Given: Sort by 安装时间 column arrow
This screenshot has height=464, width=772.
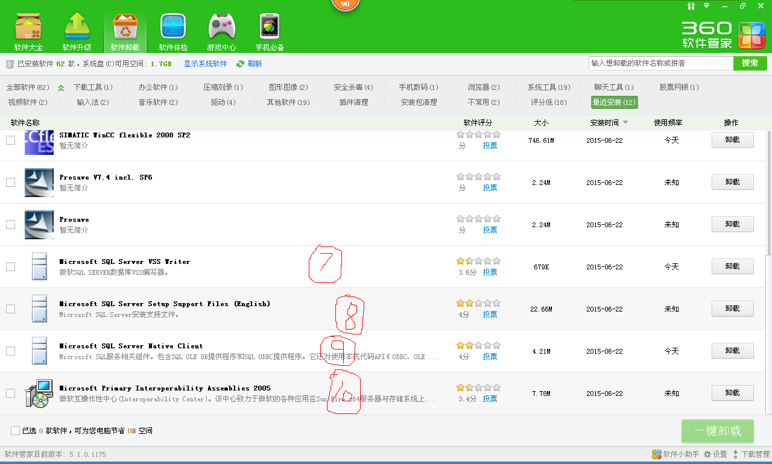Looking at the screenshot, I should click(625, 123).
